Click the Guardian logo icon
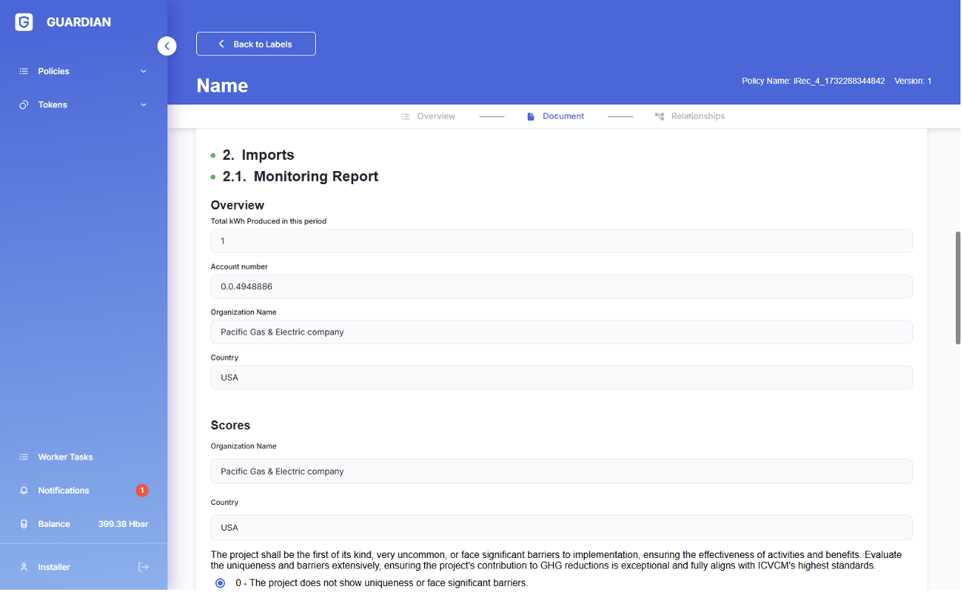This screenshot has width=962, height=592. [24, 22]
